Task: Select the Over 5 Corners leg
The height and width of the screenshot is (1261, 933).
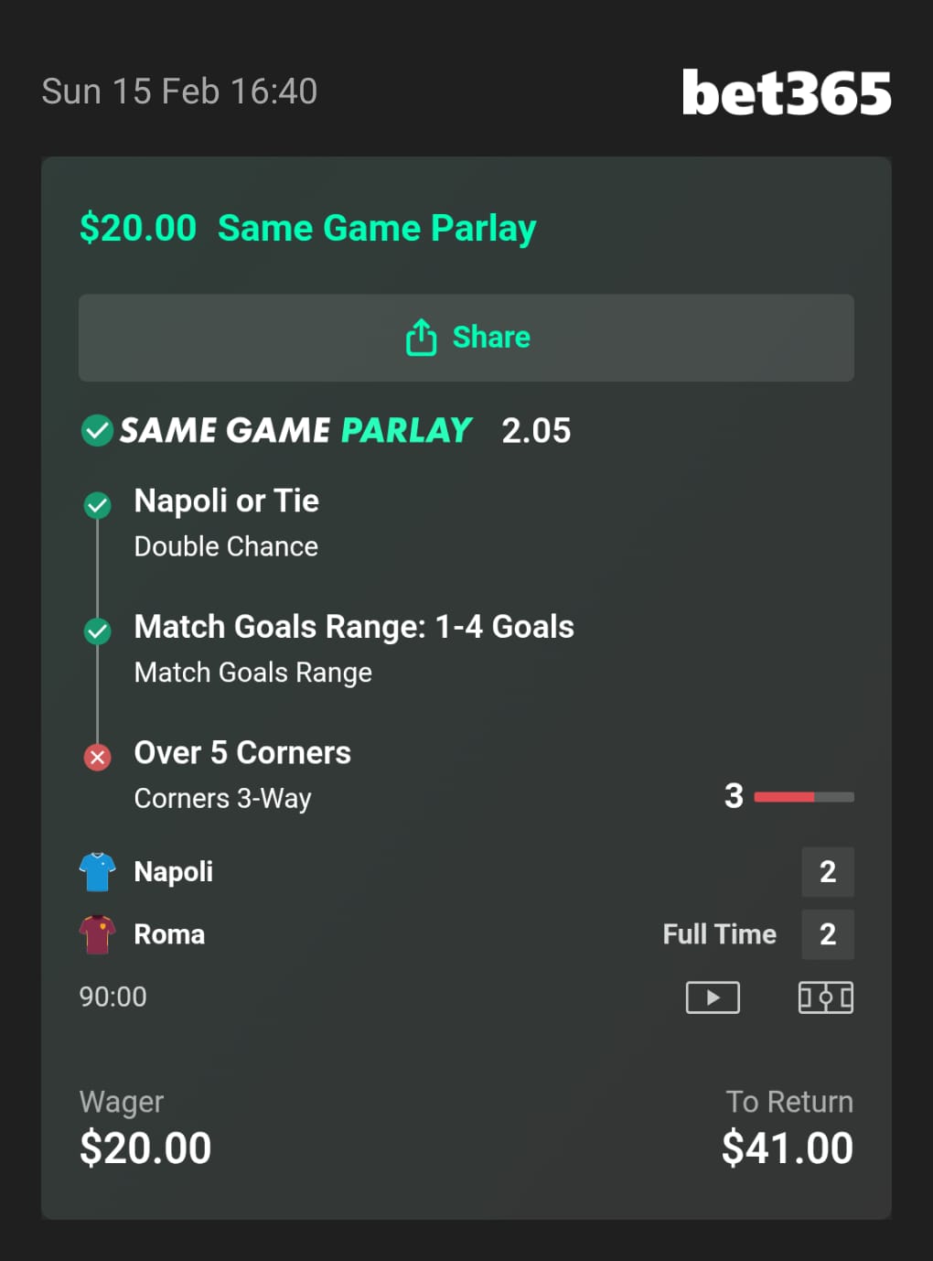Action: tap(242, 753)
